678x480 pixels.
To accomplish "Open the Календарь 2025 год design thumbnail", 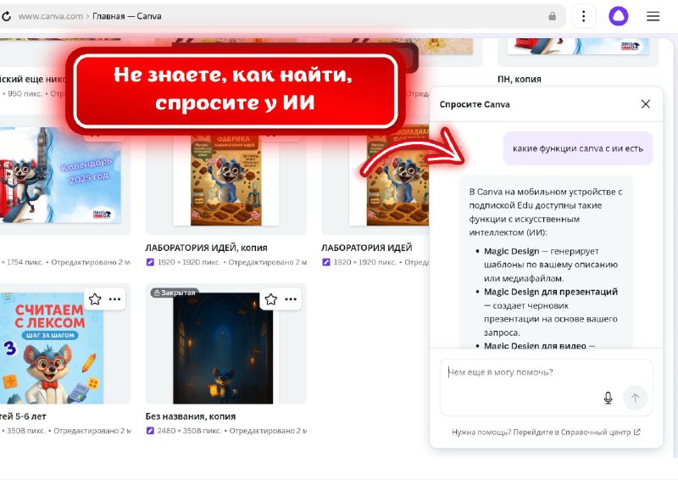I will [x=60, y=176].
